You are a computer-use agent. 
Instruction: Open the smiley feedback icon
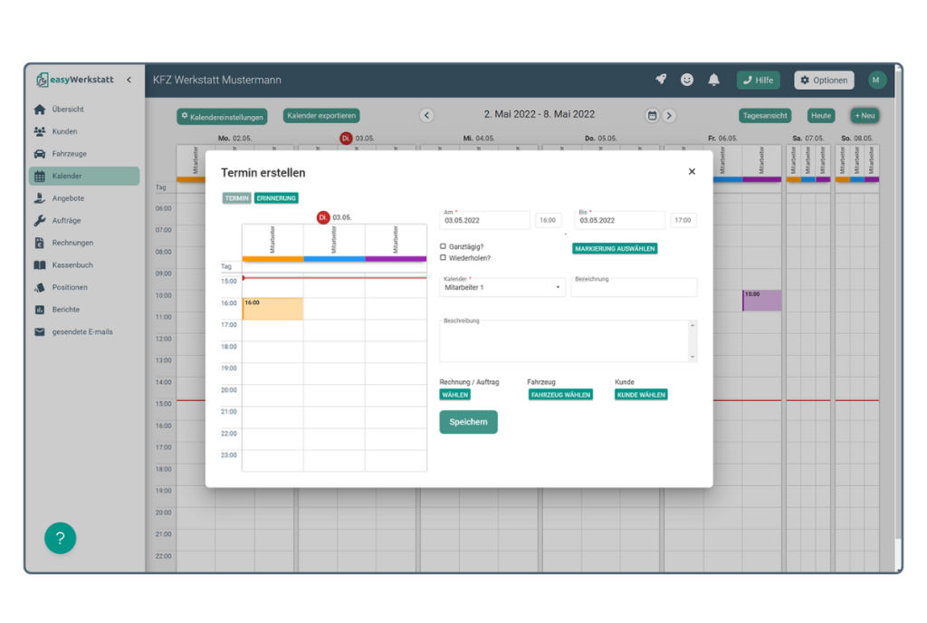point(687,80)
